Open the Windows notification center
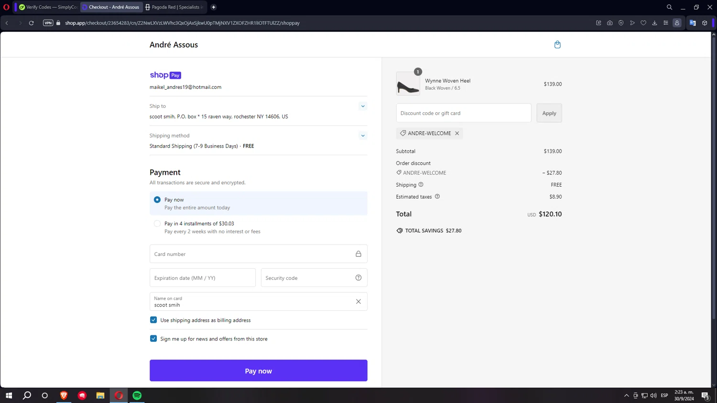Image resolution: width=717 pixels, height=403 pixels. coord(706,395)
